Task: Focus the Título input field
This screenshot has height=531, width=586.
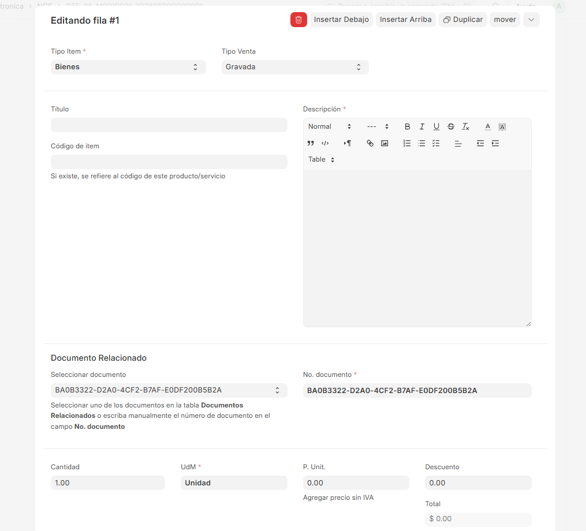Action: (x=169, y=125)
